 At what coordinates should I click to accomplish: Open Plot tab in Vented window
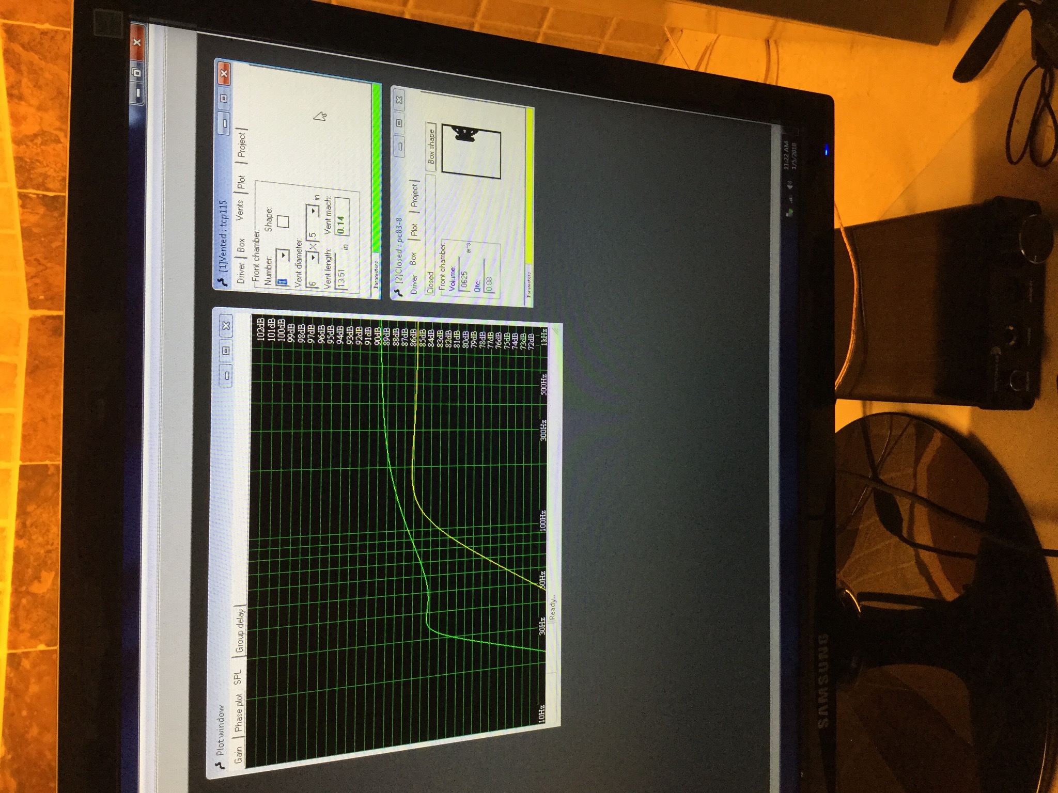point(241,183)
